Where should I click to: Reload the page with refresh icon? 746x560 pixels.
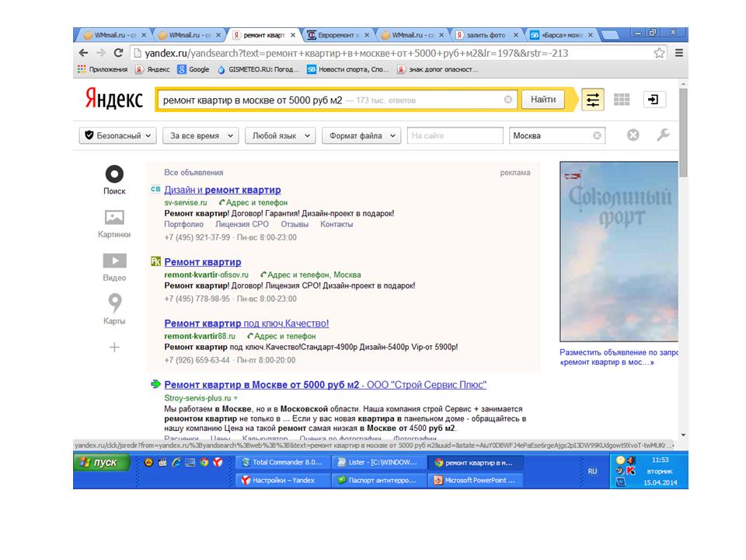118,53
